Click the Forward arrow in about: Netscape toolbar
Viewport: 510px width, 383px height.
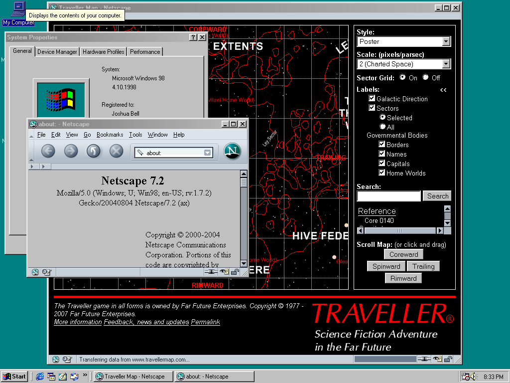point(71,151)
